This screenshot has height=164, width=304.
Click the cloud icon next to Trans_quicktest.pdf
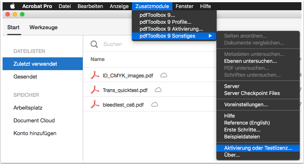(x=158, y=90)
